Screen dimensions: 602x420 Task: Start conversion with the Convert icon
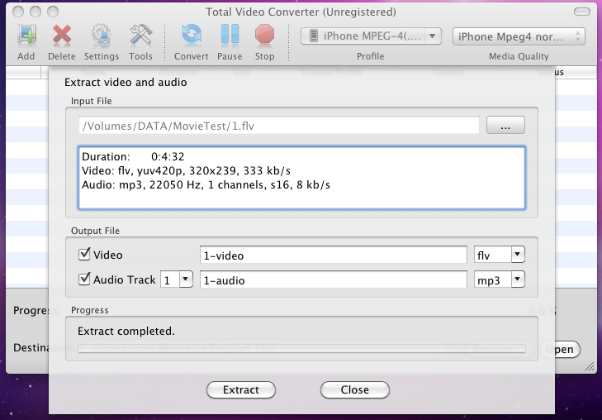pos(192,36)
